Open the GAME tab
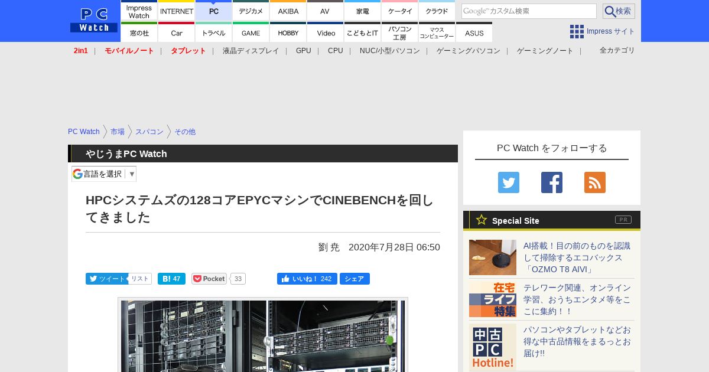 coord(251,33)
